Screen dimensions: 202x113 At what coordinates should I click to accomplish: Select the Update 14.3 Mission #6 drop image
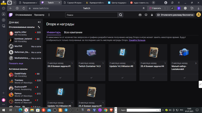[x=122, y=52]
